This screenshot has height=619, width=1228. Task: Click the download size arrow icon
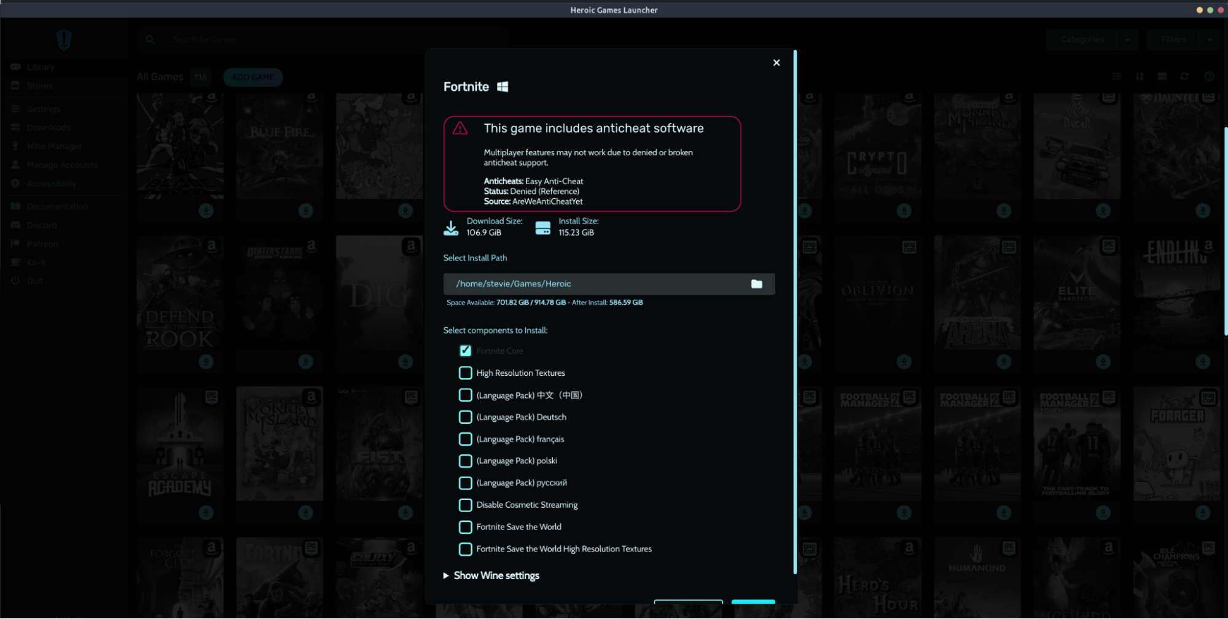(x=451, y=228)
